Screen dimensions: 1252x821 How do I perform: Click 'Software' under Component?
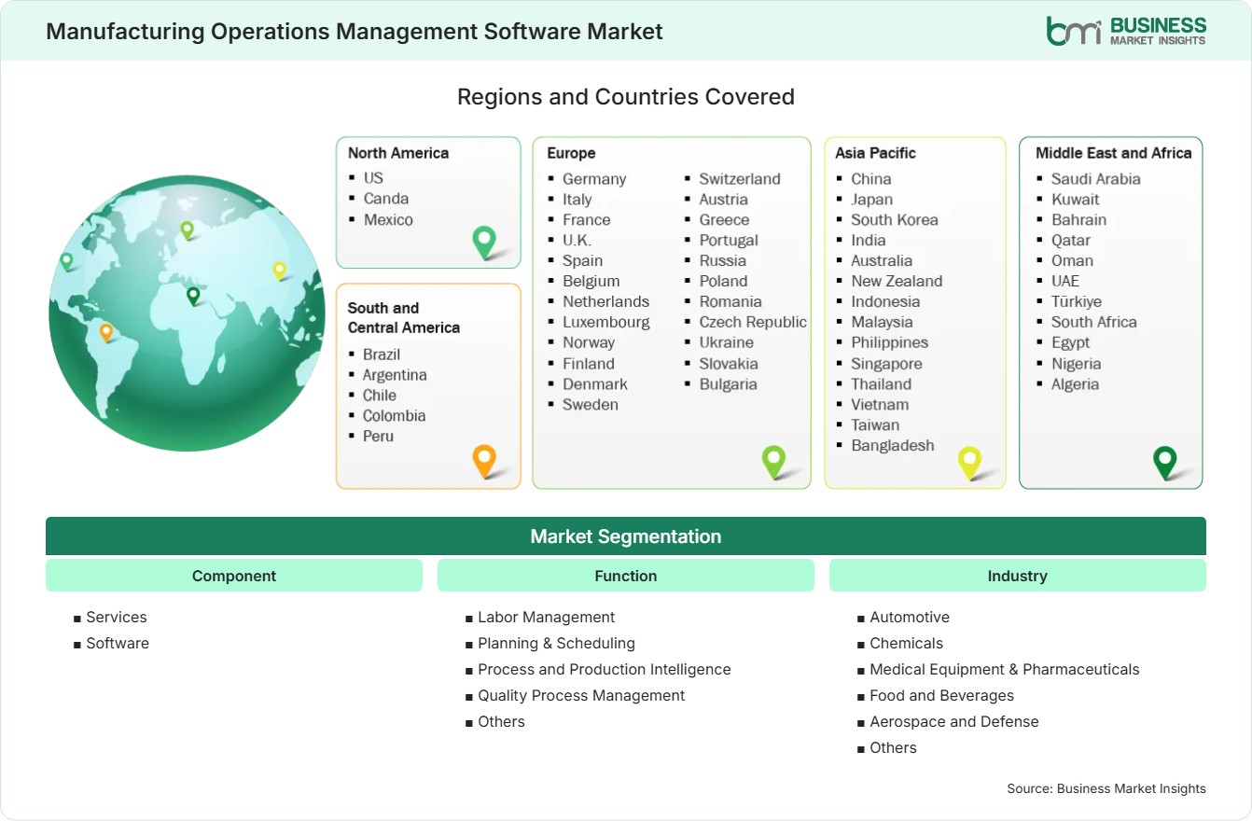pyautogui.click(x=118, y=643)
